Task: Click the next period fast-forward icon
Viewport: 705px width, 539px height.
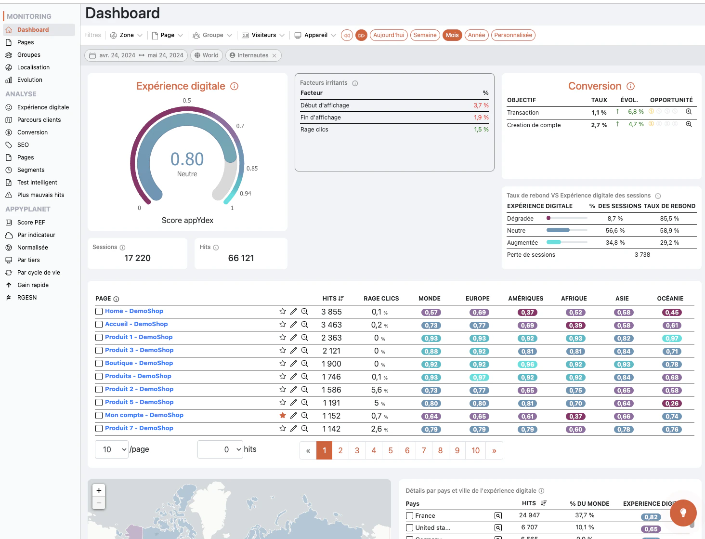Action: [x=361, y=35]
